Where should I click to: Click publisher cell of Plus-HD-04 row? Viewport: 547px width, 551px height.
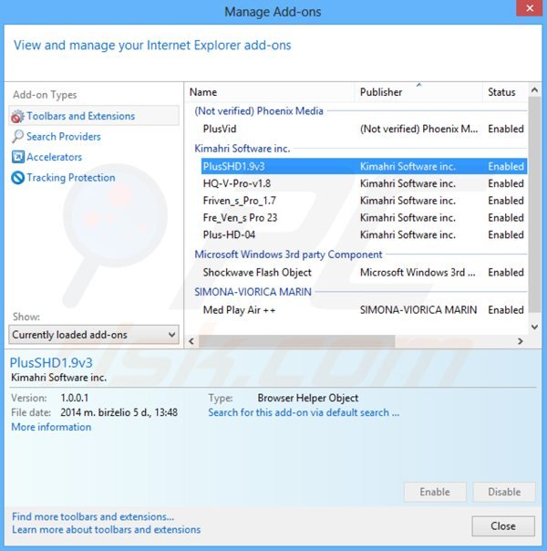pos(408,234)
